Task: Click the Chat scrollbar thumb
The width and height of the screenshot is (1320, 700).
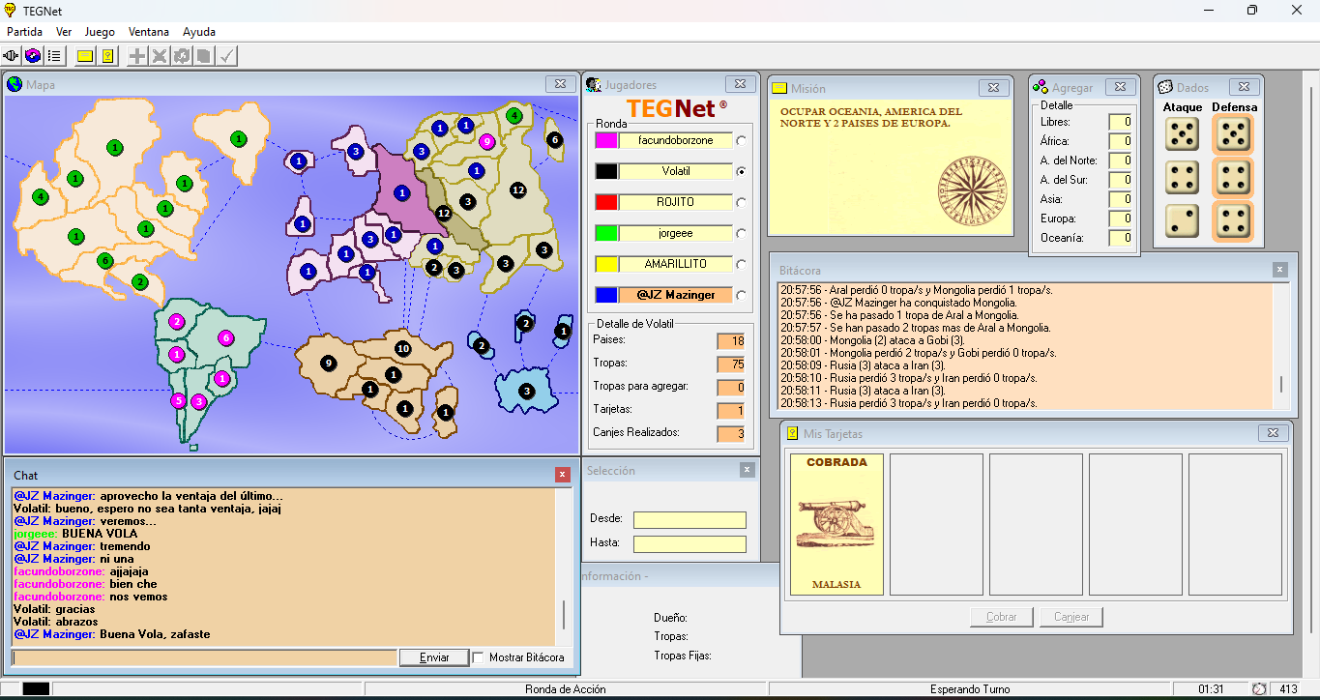Action: [x=564, y=615]
